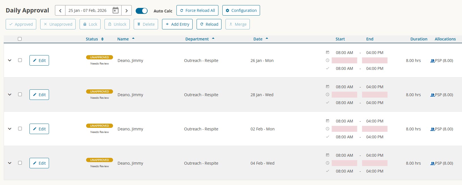Select checkbox for 04 Feb - Wed entry

point(20,163)
